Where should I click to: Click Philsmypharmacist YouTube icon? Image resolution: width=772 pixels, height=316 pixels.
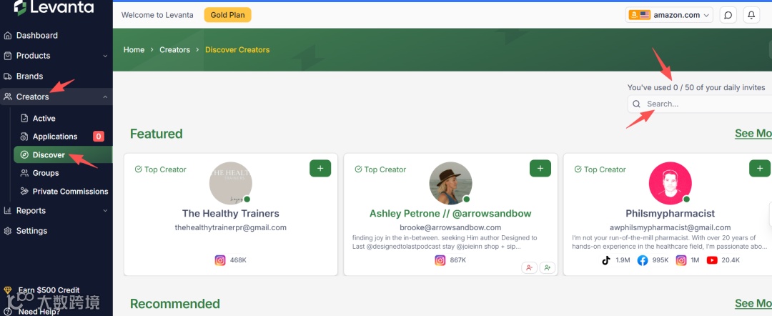pos(712,260)
